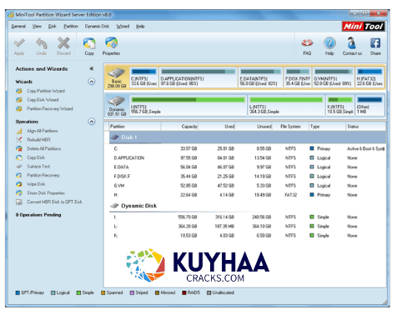The height and width of the screenshot is (315, 397).
Task: Select the G:VM partition row
Action: click(x=248, y=186)
